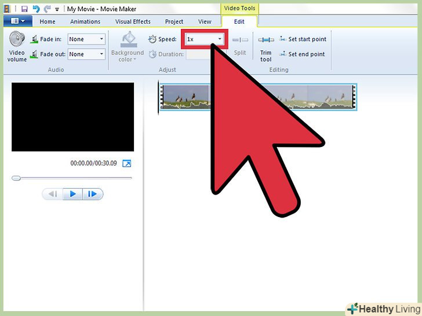The height and width of the screenshot is (316, 422).
Task: Save project with the floppy disk icon
Action: tap(24, 9)
